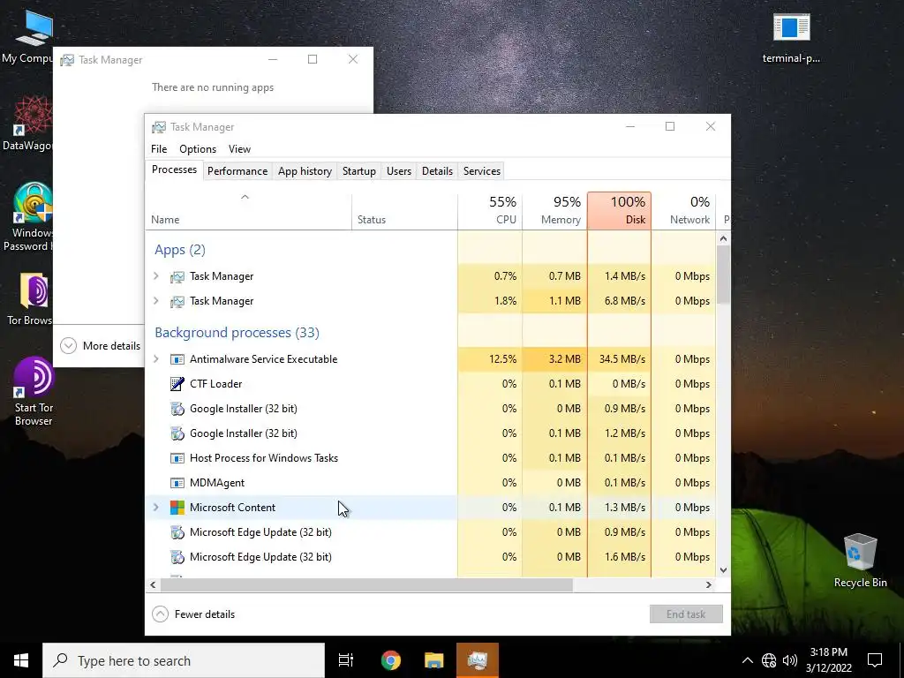Click the vertical scrollbar up arrow
This screenshot has height=678, width=904.
(724, 238)
